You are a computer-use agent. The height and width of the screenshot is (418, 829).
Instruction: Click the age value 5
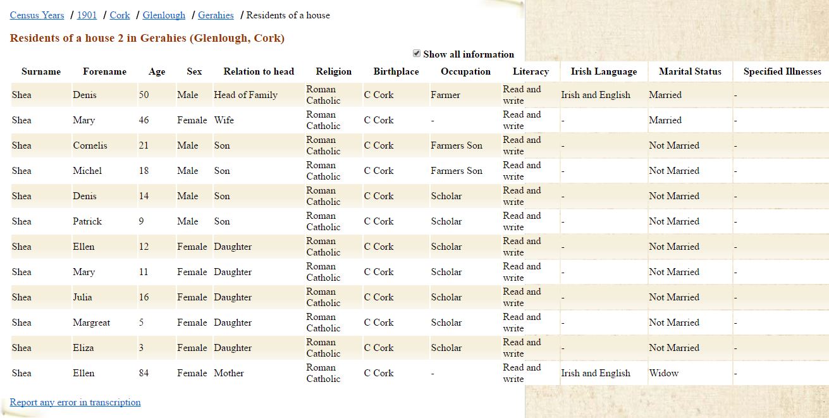[142, 323]
